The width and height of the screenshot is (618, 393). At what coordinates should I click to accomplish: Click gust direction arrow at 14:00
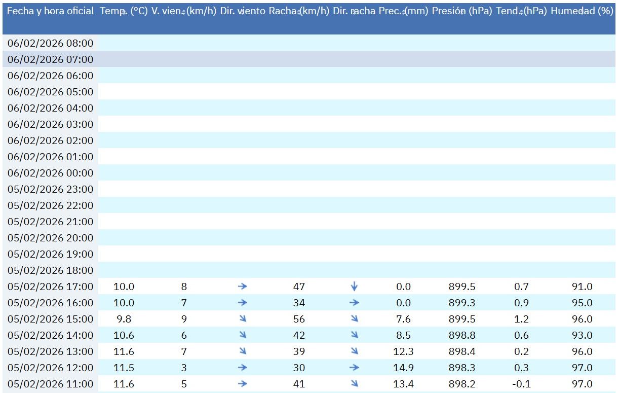pyautogui.click(x=354, y=335)
